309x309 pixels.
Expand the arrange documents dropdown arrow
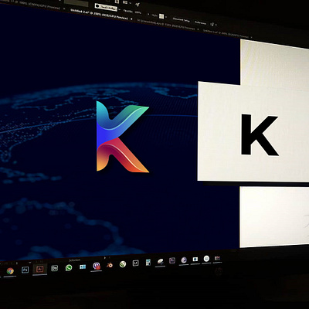[x=130, y=3]
